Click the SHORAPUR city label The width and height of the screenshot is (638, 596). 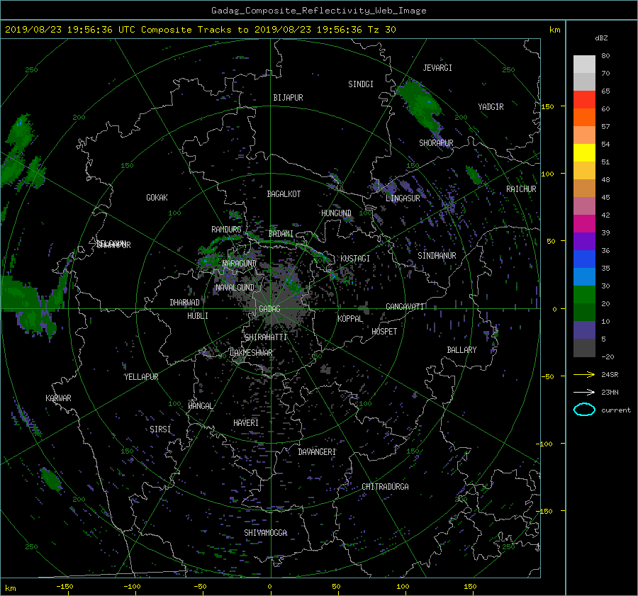coord(436,143)
